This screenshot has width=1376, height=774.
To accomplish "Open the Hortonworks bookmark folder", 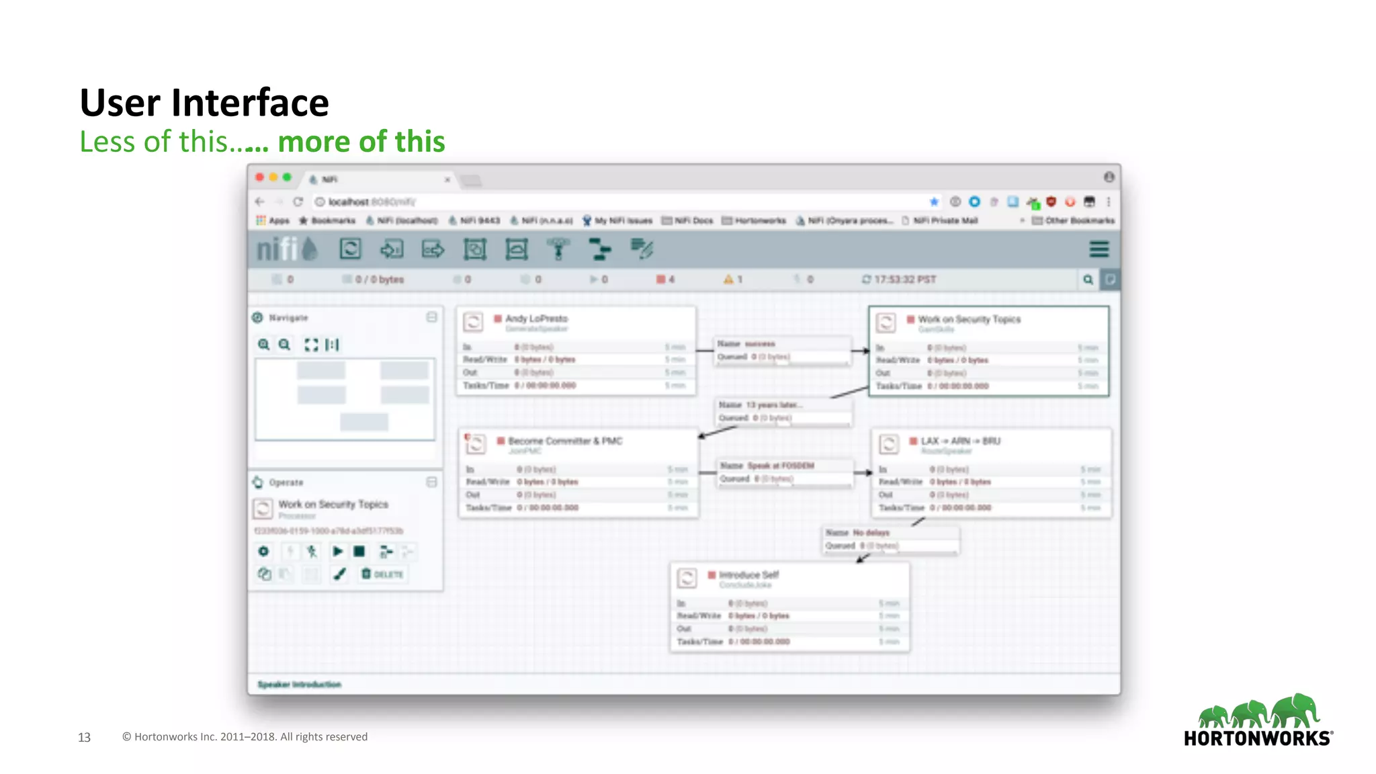I will click(x=754, y=220).
